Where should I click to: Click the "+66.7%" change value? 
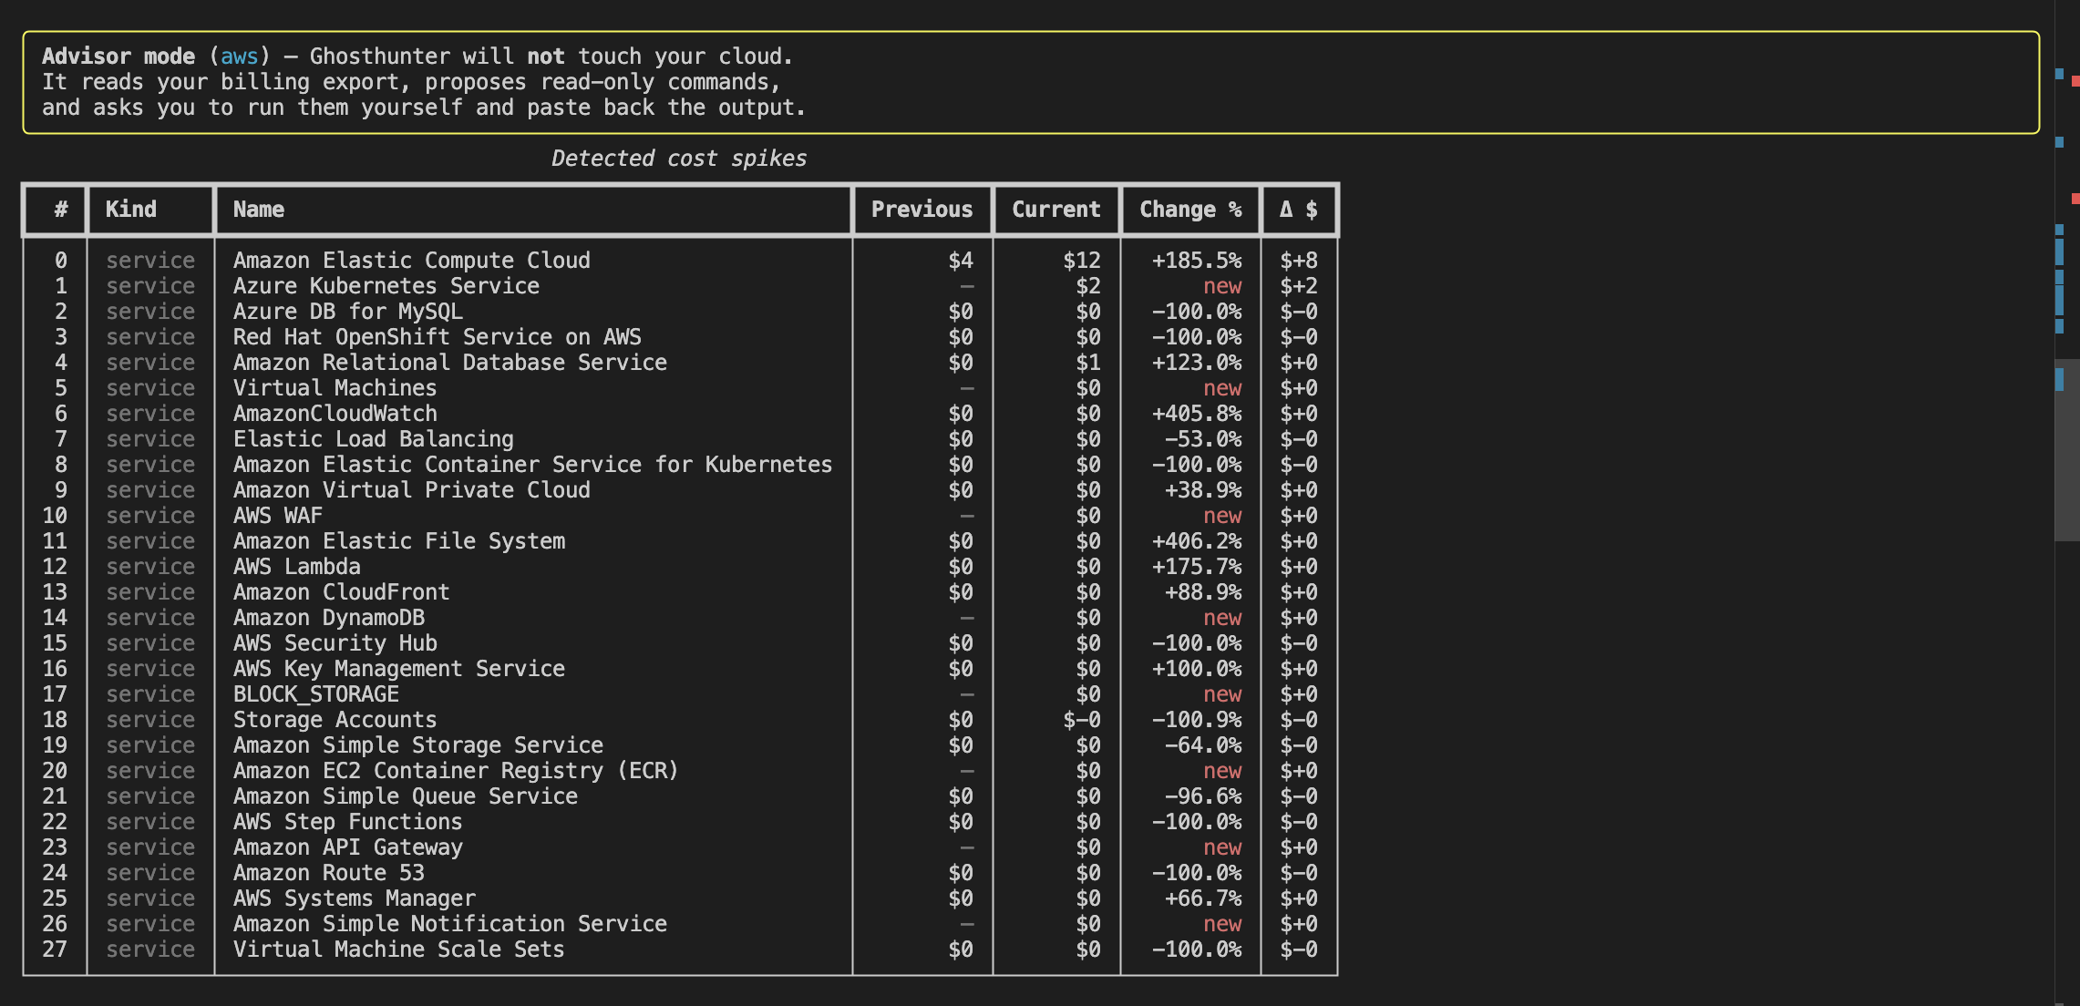[x=1203, y=898]
